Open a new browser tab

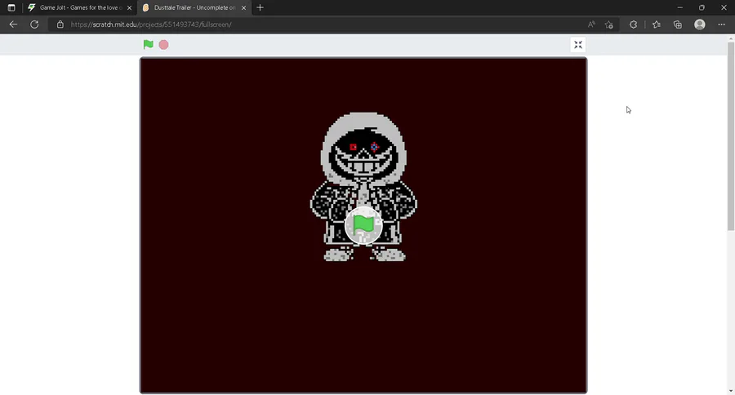pyautogui.click(x=261, y=7)
